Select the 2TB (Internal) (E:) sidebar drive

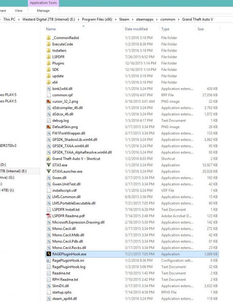click(13, 171)
